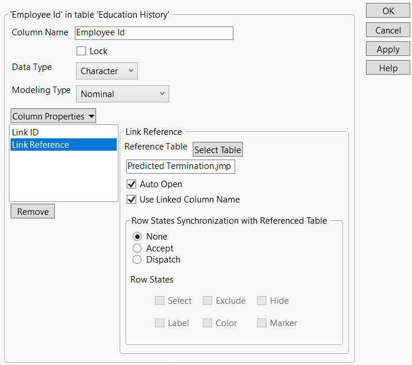The image size is (412, 365).
Task: Choose the Dispatch radio button
Action: tap(137, 260)
